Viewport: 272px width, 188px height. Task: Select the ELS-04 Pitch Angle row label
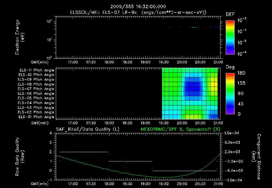point(36,103)
